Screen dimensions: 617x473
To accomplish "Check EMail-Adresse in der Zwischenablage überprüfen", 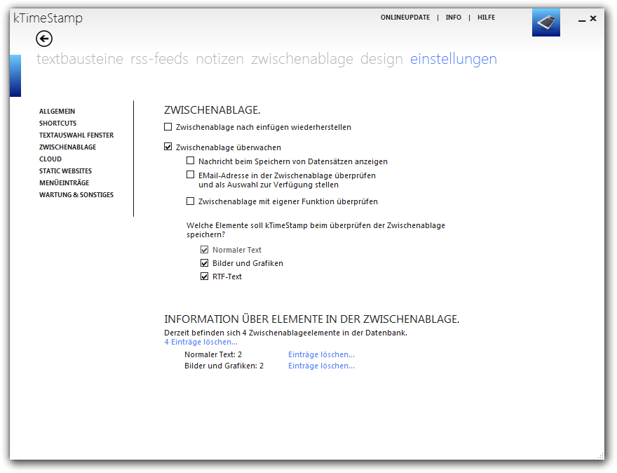I will click(x=191, y=175).
